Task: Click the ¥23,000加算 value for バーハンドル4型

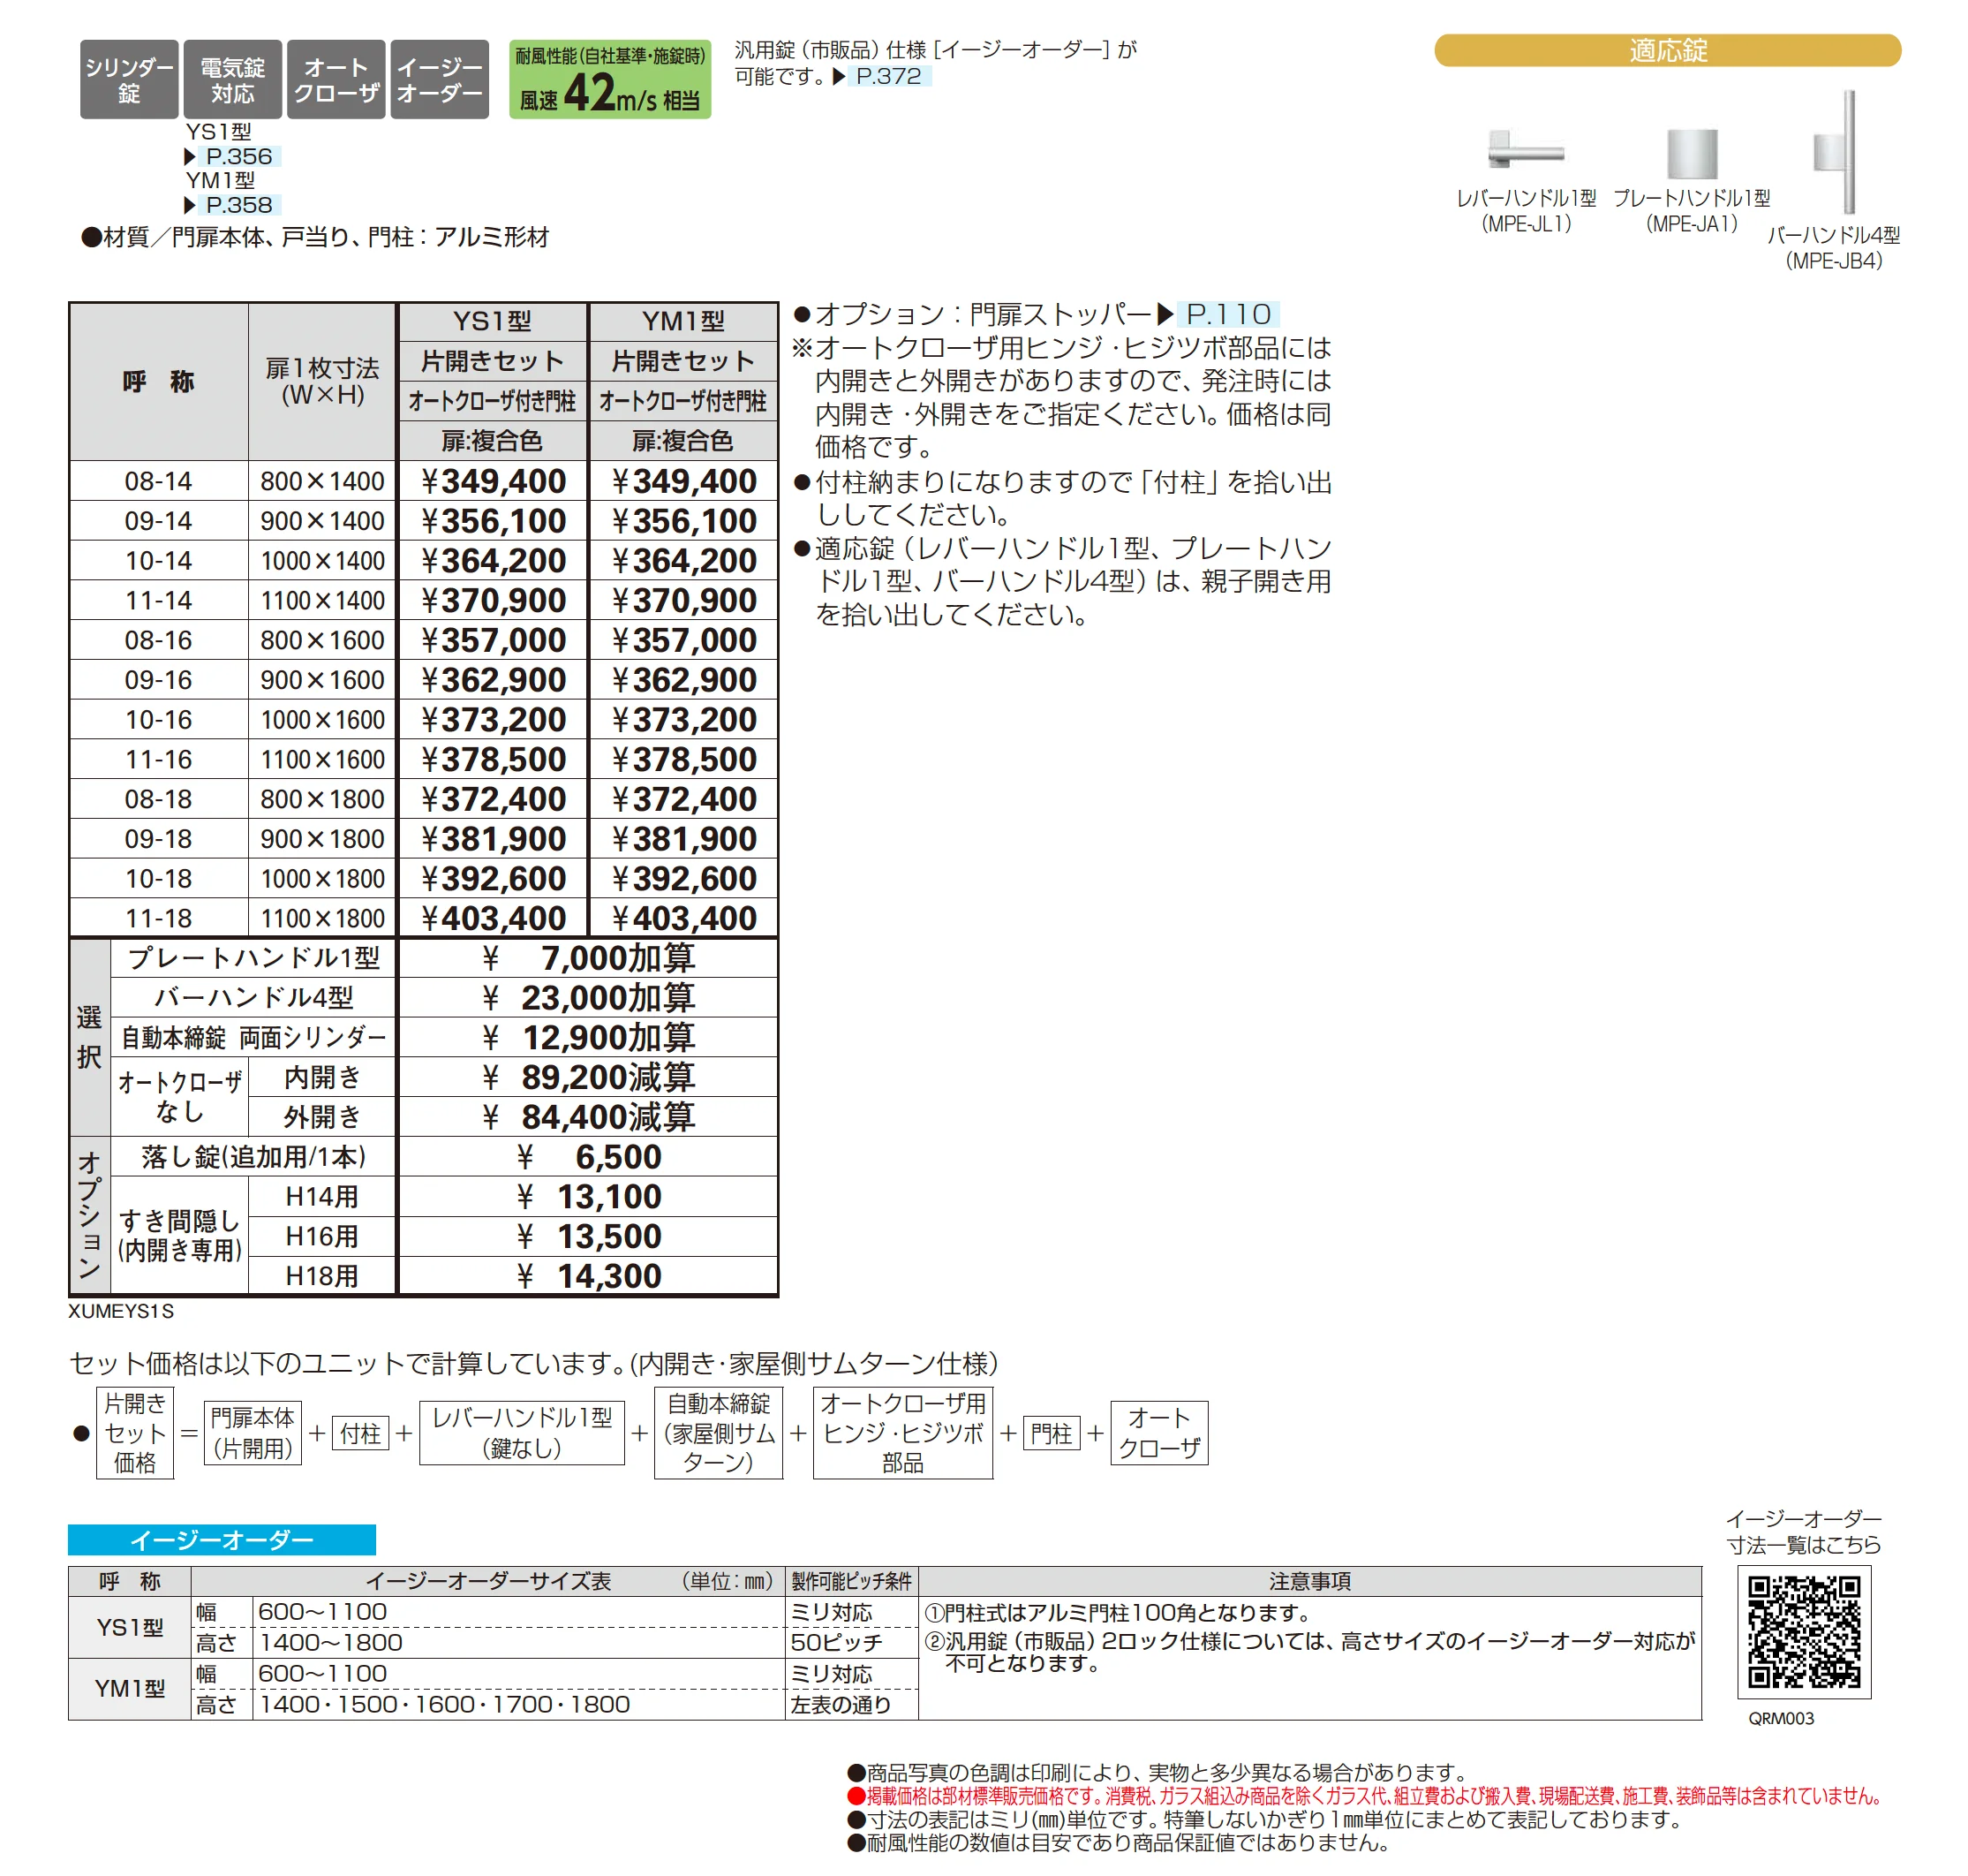Action: (x=589, y=997)
